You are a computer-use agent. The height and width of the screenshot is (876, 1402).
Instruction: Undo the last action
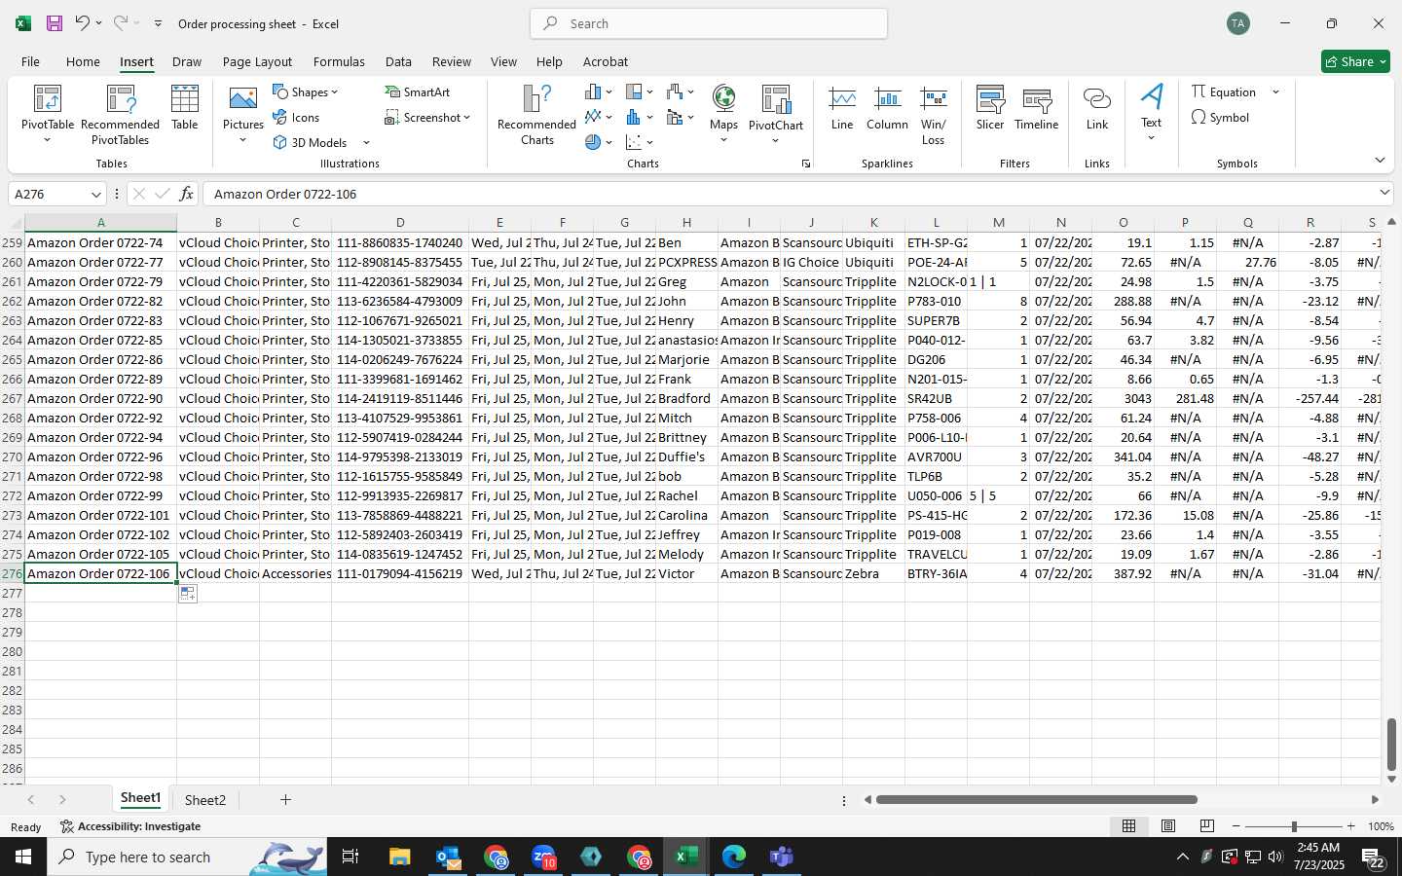click(82, 23)
